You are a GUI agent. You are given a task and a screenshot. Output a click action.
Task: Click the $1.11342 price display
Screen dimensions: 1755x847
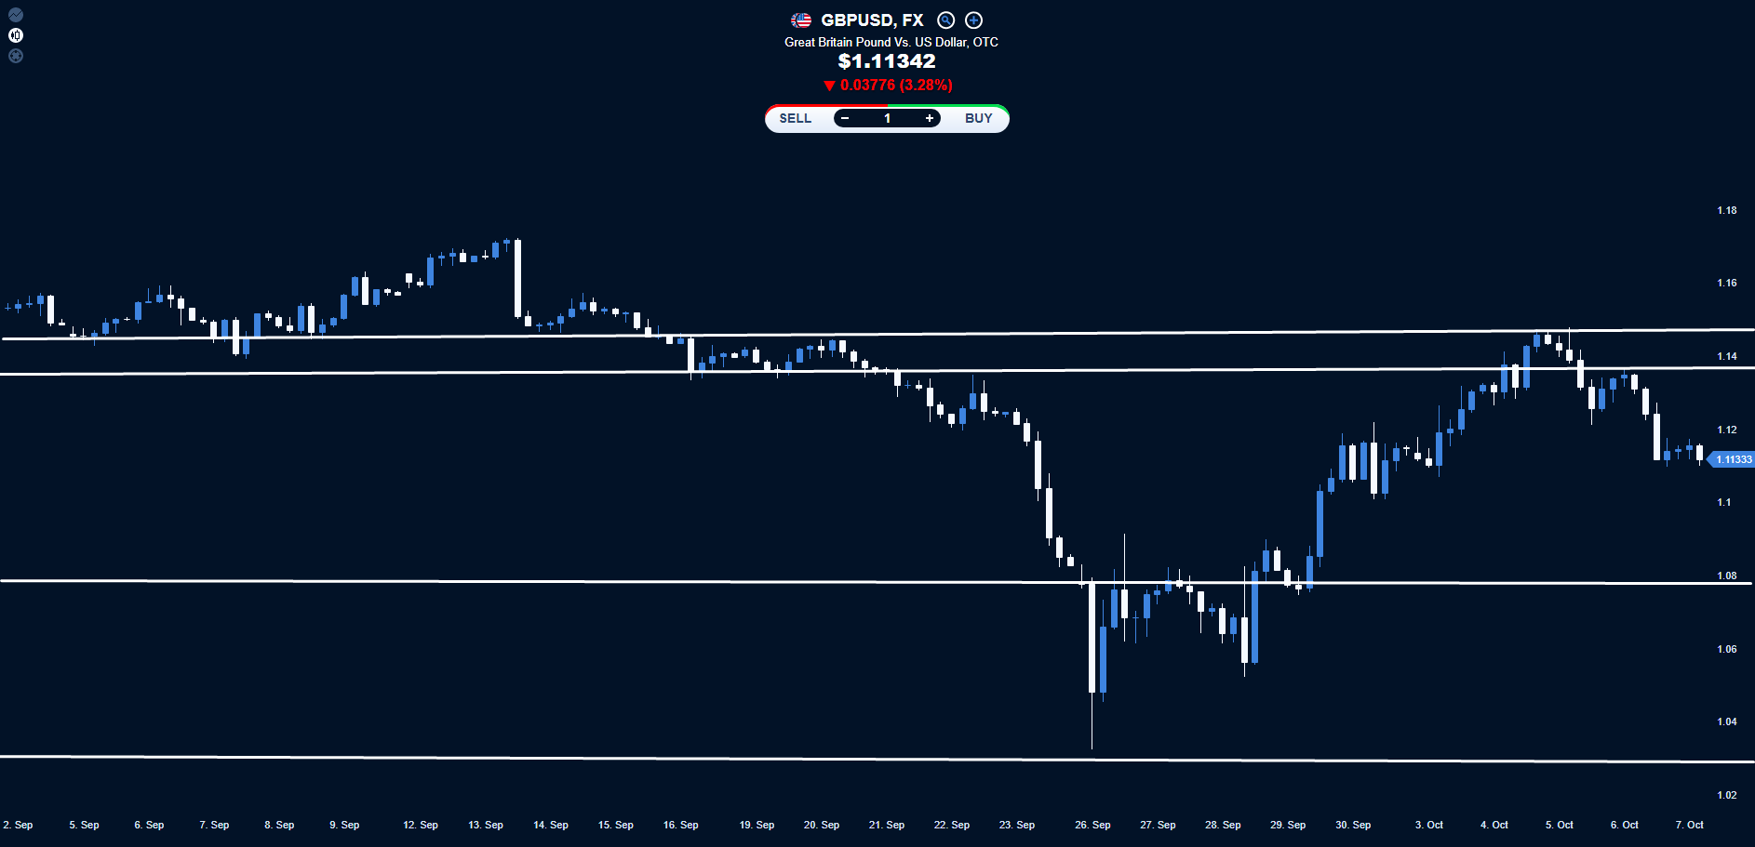[x=887, y=61]
